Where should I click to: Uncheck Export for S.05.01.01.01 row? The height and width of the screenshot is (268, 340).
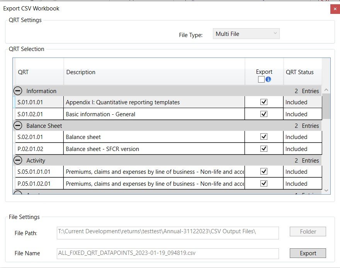click(x=264, y=171)
